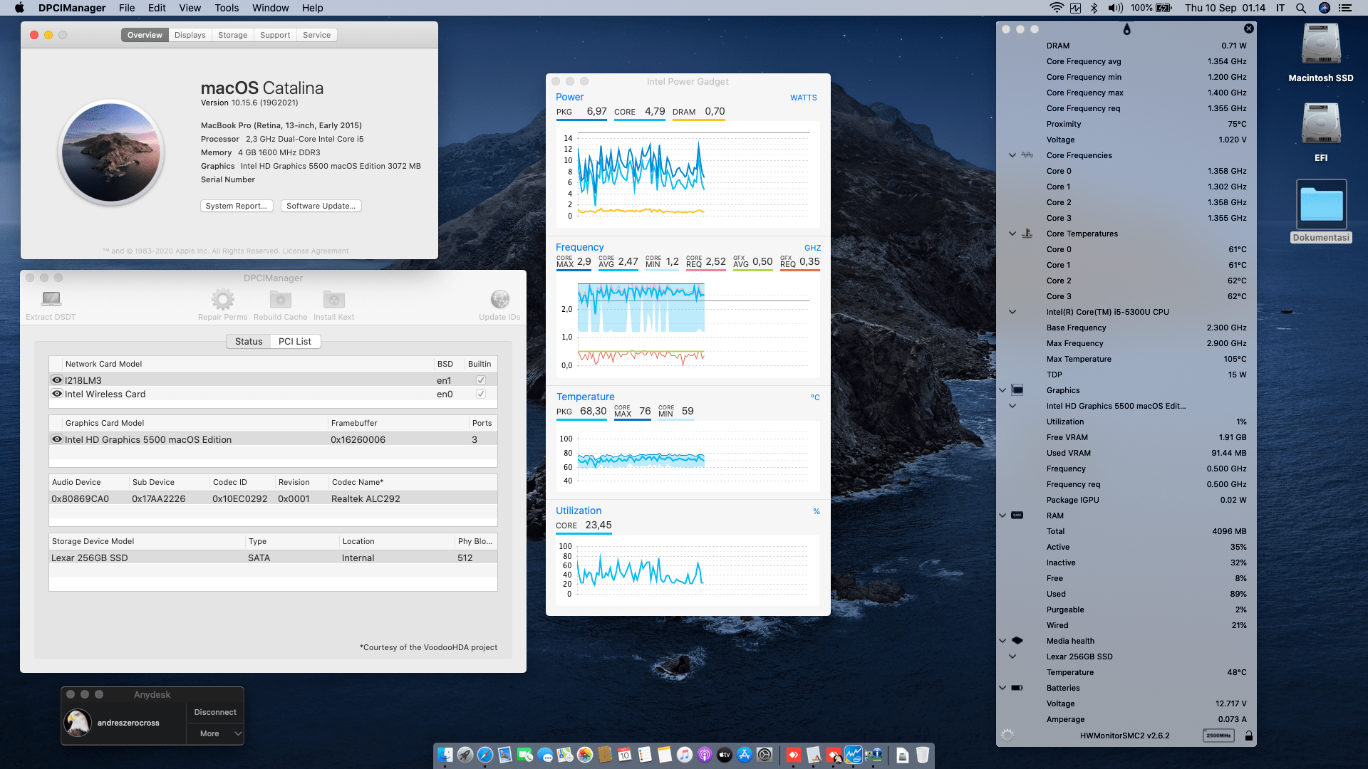Click the Rebuild Cache icon in DPCIManager

tap(281, 299)
